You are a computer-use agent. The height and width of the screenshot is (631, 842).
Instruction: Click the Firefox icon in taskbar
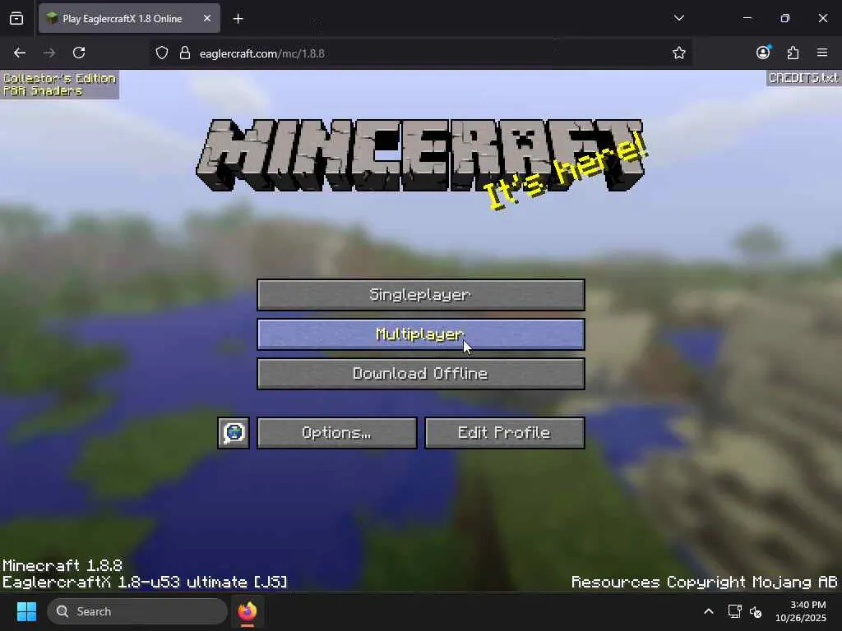[x=247, y=611]
